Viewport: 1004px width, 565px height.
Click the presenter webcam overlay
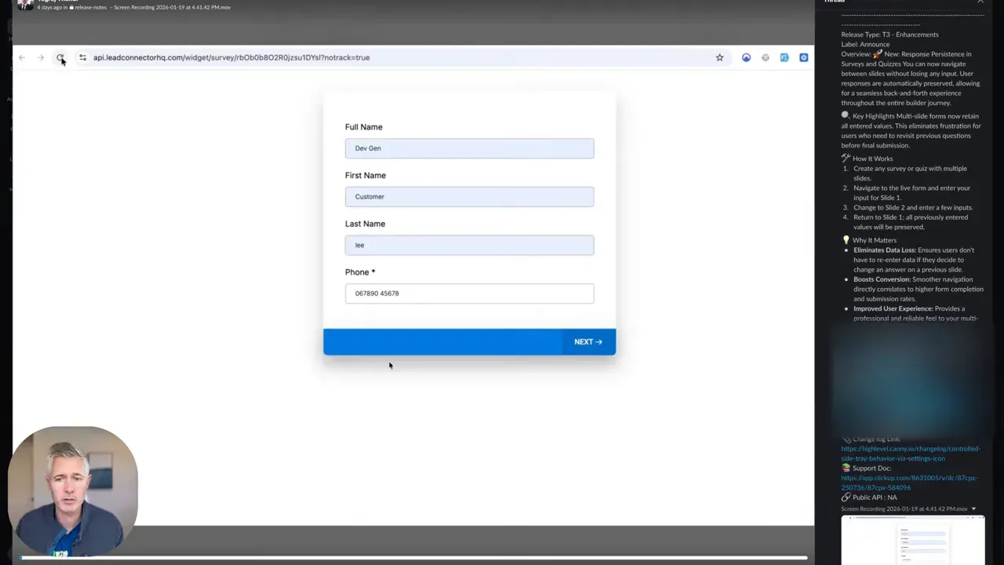point(73,487)
